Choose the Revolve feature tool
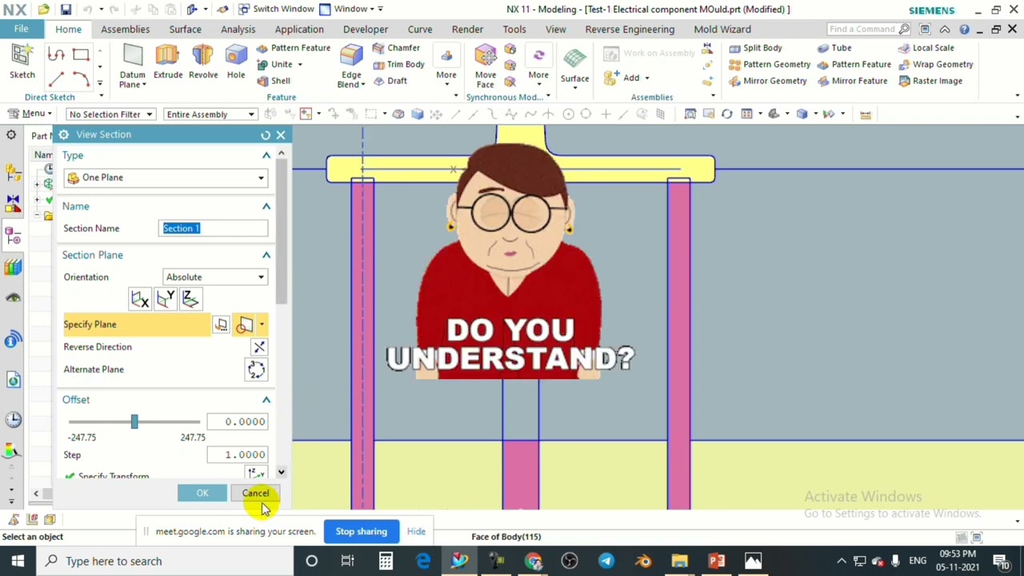The width and height of the screenshot is (1024, 576). tap(203, 62)
